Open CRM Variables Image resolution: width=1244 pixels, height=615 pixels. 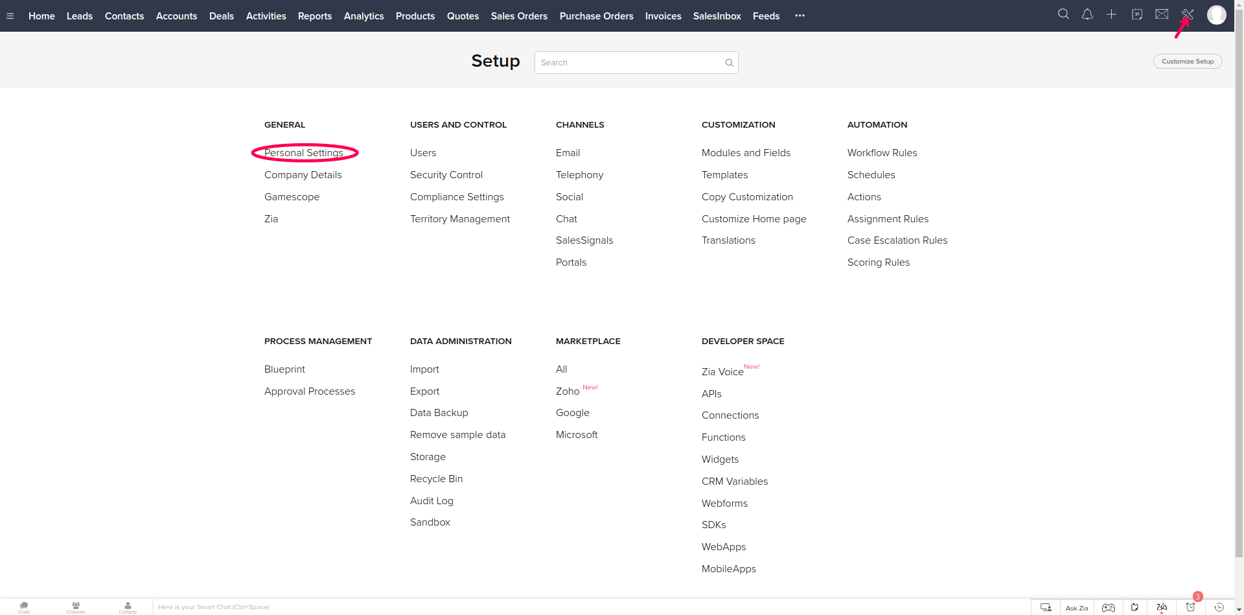(x=735, y=482)
